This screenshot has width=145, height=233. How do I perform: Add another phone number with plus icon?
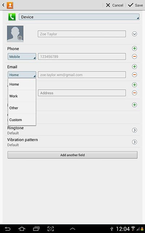point(134,48)
